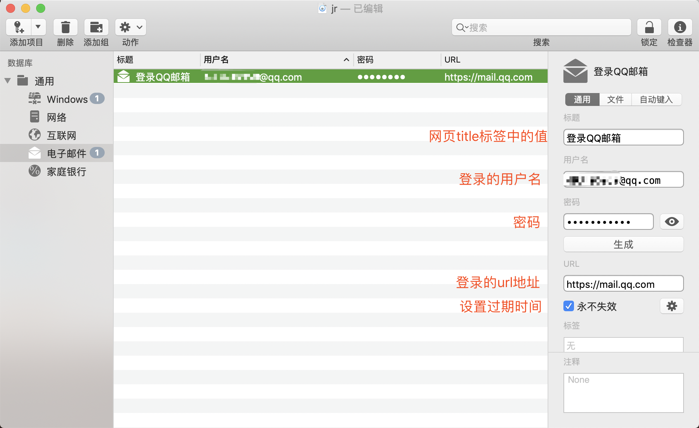Toggle the inspector info icon

(x=680, y=27)
